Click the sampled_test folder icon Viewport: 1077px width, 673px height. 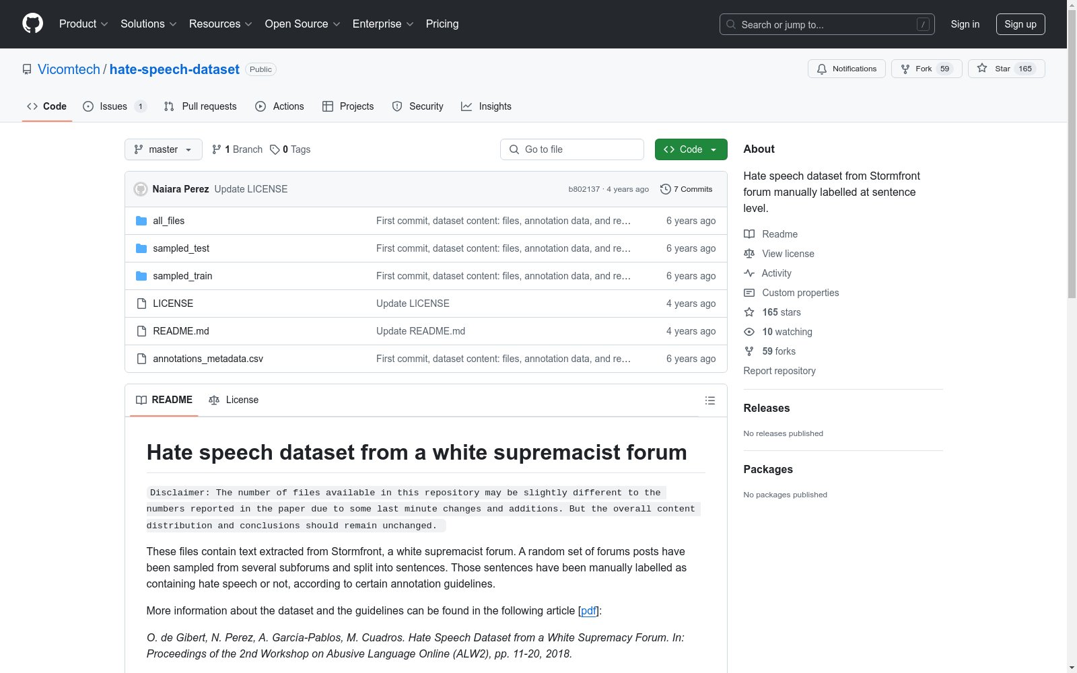tap(141, 248)
